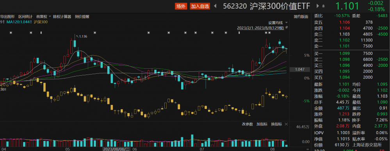
Task: Select the 卖一 ask row with 7500 volume
Action: (351, 46)
